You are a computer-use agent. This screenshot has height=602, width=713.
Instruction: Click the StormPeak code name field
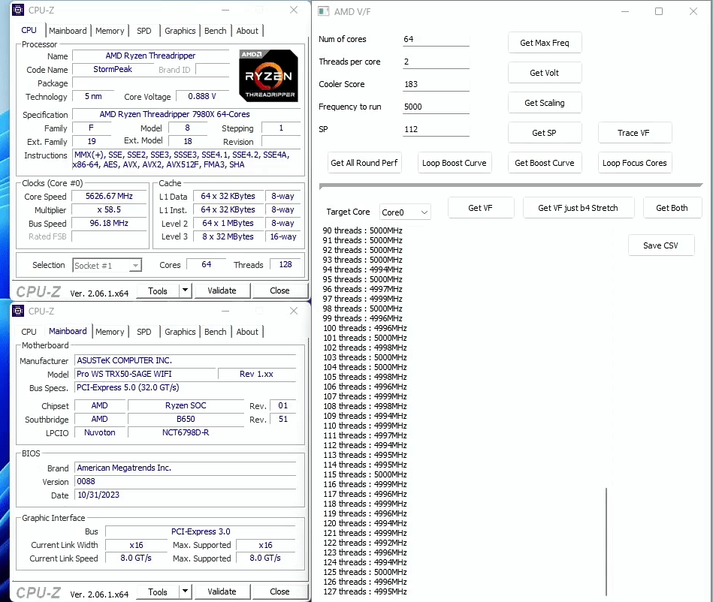point(113,69)
